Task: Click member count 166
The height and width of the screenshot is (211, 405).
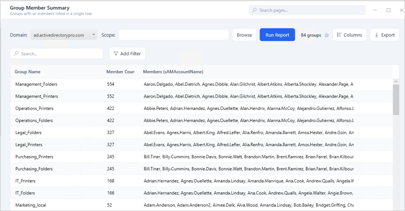Action: 111,193
